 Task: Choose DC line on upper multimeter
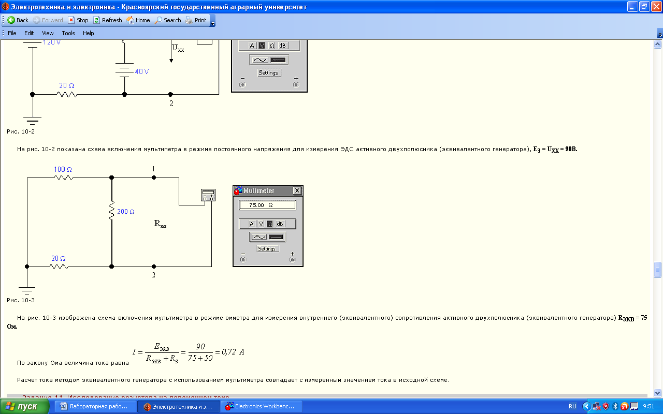(278, 60)
